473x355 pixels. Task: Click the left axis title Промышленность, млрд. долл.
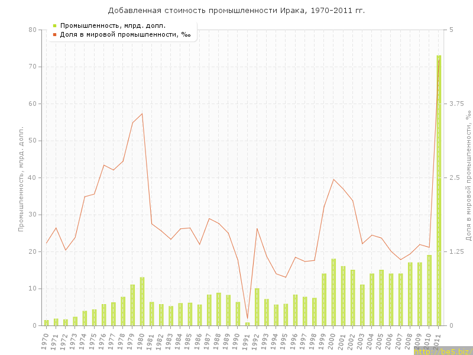(21, 177)
